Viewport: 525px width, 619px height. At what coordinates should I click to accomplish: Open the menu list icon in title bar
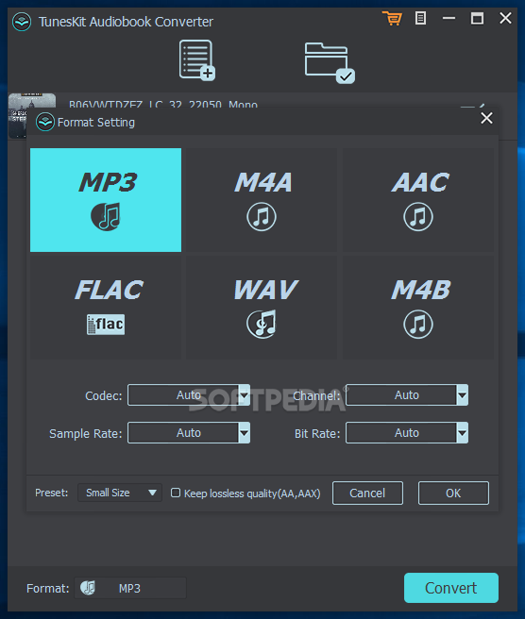pyautogui.click(x=420, y=18)
